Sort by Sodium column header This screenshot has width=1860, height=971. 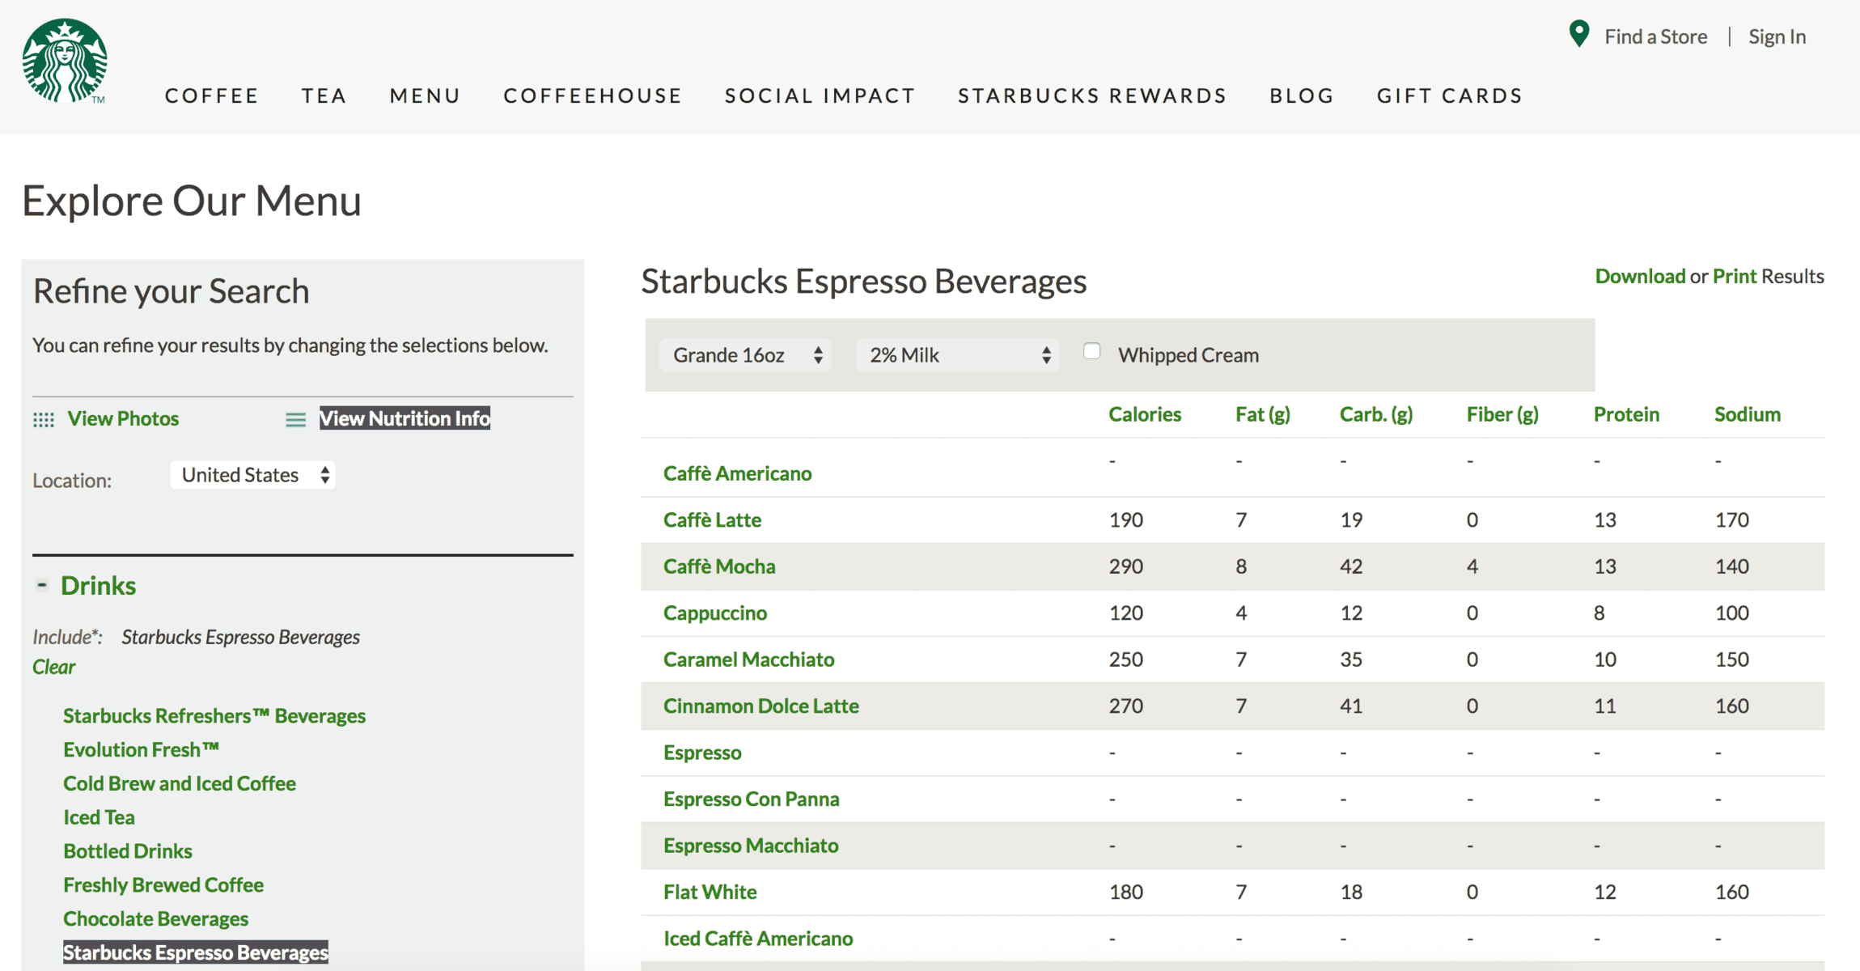(x=1748, y=414)
